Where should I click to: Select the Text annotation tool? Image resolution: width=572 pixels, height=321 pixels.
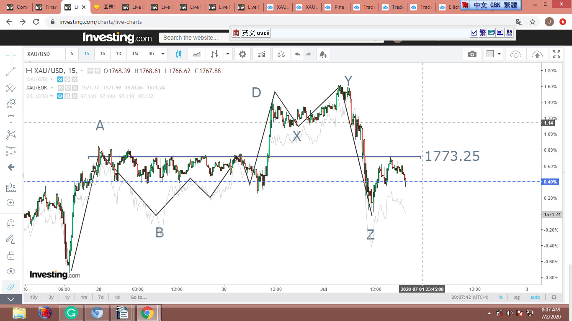click(x=11, y=119)
